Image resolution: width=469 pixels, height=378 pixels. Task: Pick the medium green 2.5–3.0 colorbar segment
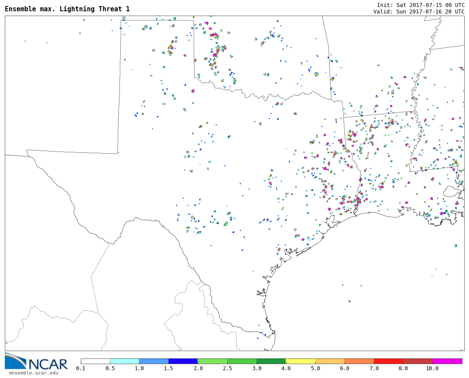(x=242, y=361)
